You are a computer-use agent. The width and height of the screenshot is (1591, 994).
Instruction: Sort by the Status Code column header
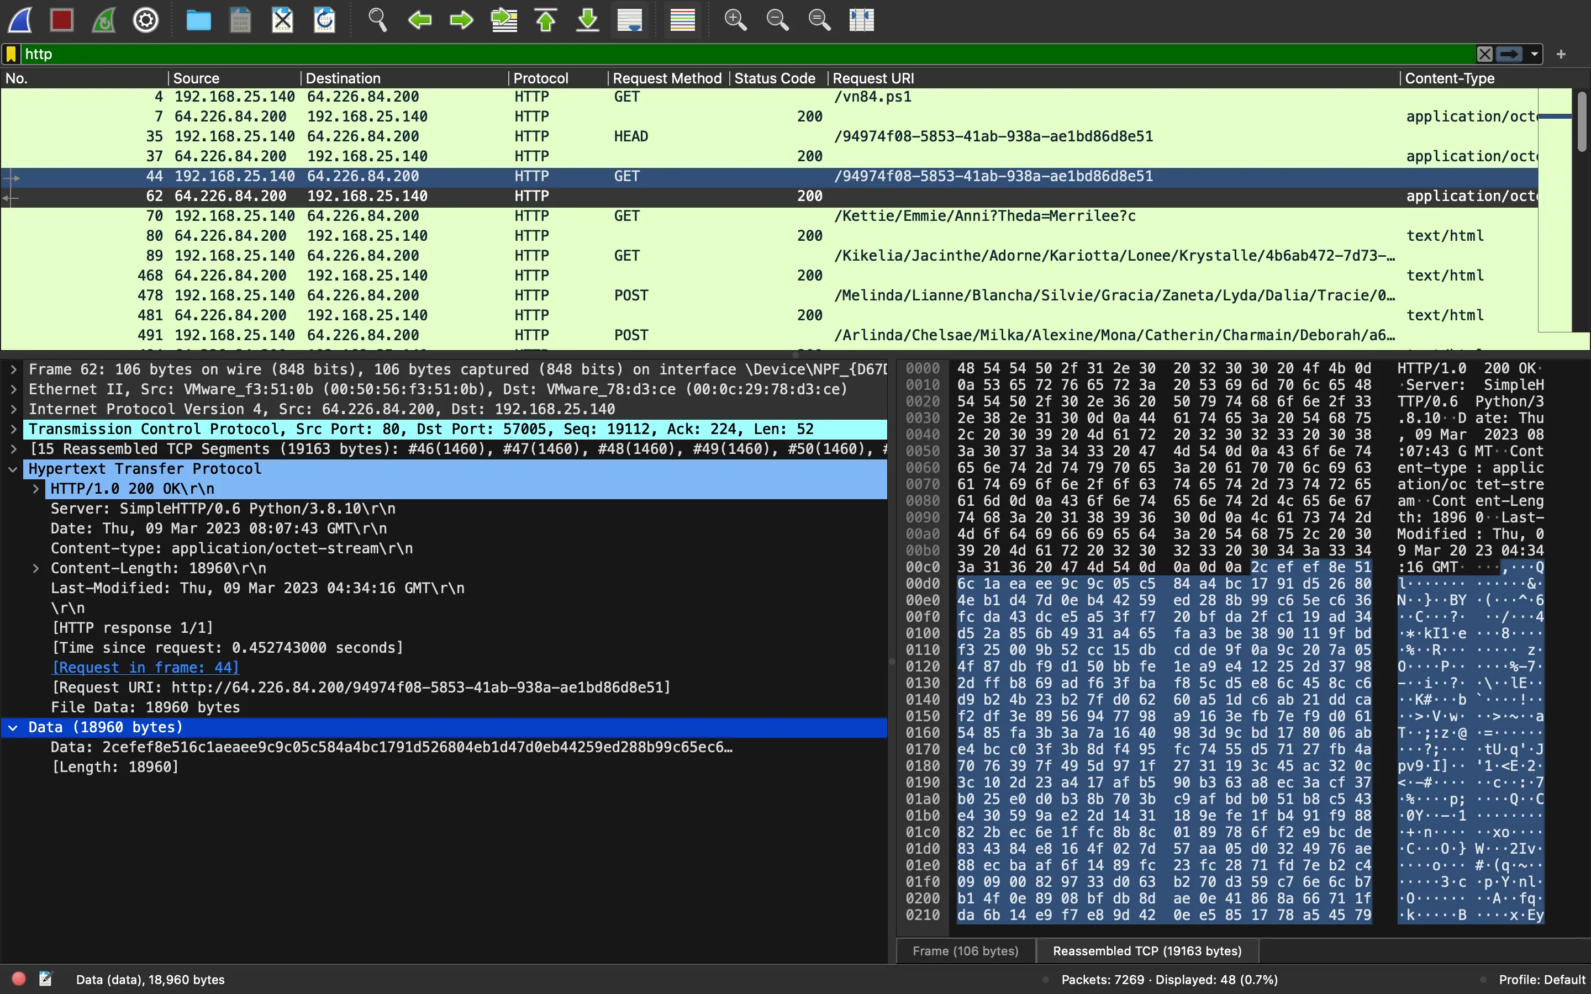tap(778, 78)
